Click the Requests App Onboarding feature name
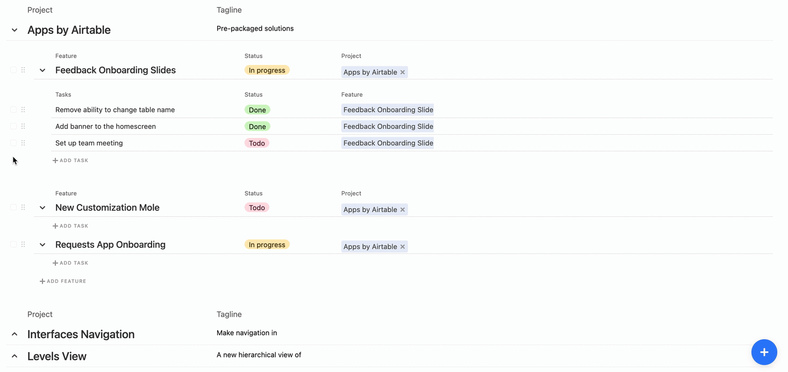This screenshot has height=372, width=788. 110,244
